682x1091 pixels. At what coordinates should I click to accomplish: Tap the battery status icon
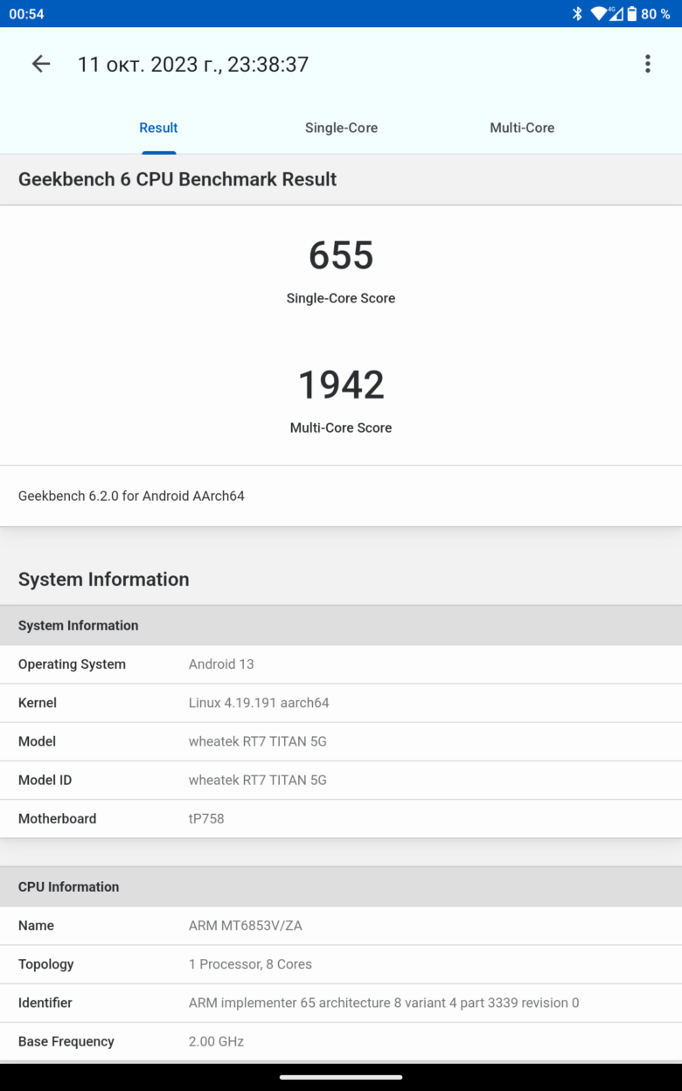pyautogui.click(x=631, y=13)
